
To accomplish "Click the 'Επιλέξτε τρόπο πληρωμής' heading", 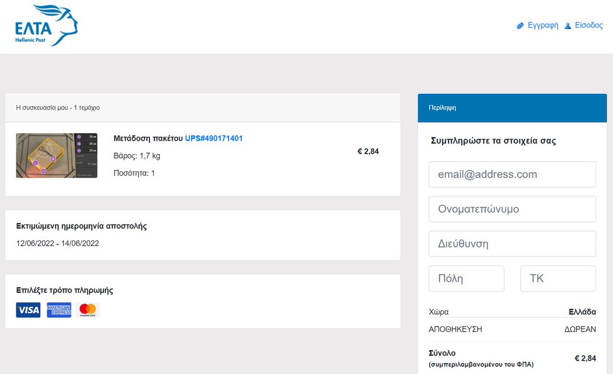I will tap(65, 290).
